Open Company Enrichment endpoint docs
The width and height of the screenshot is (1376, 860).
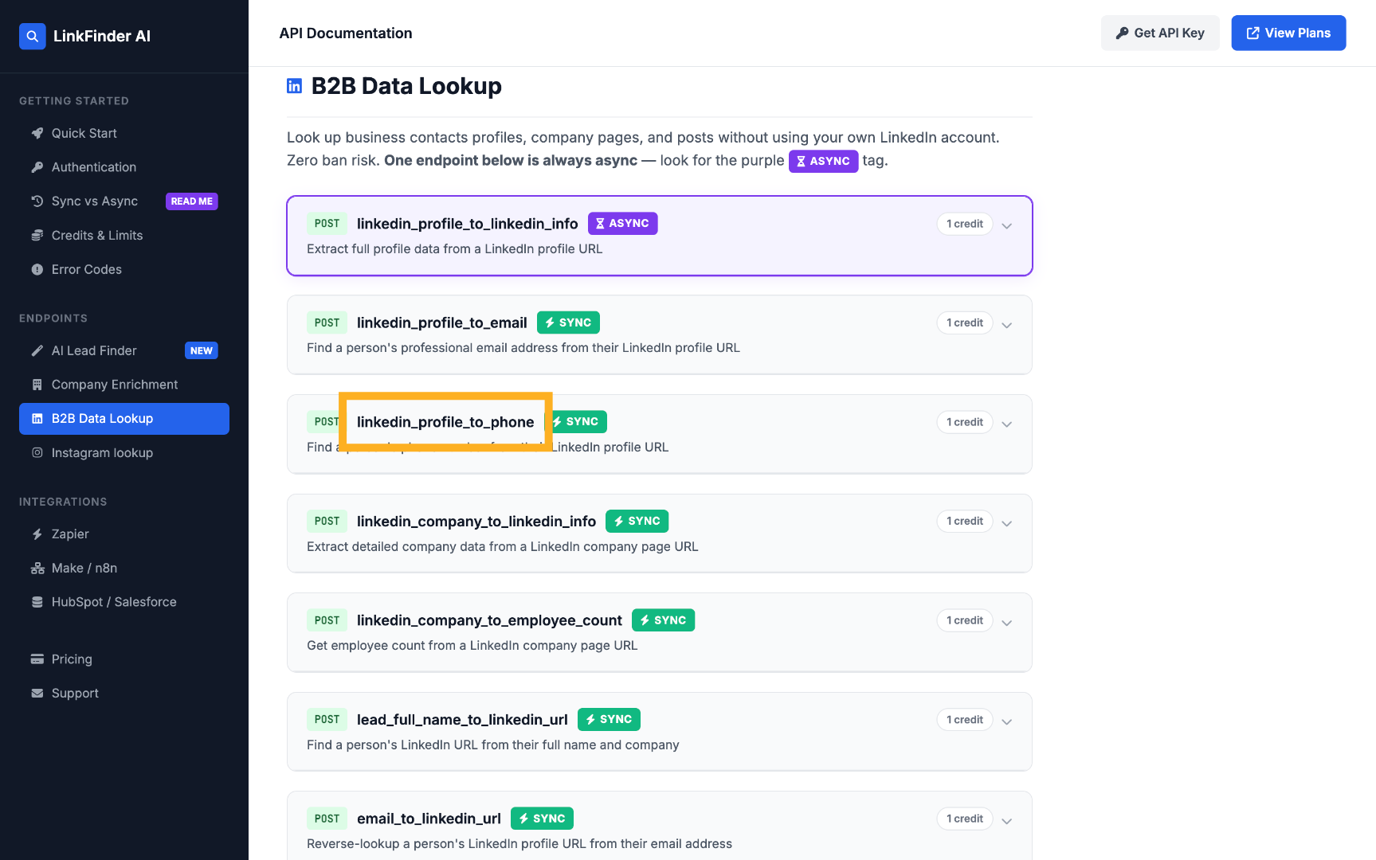click(x=124, y=385)
